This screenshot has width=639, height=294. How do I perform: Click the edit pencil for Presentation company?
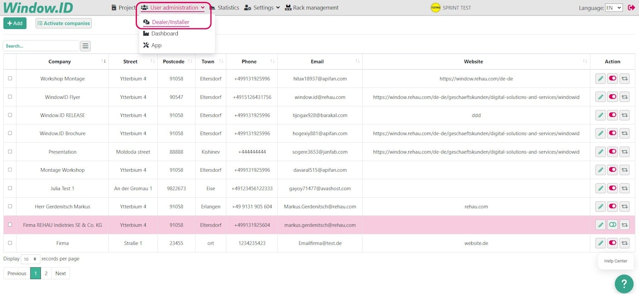[x=600, y=152]
